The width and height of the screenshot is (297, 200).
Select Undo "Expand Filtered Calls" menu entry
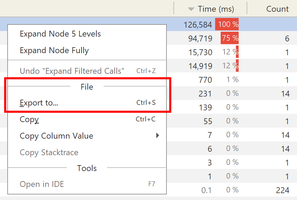tap(87, 71)
